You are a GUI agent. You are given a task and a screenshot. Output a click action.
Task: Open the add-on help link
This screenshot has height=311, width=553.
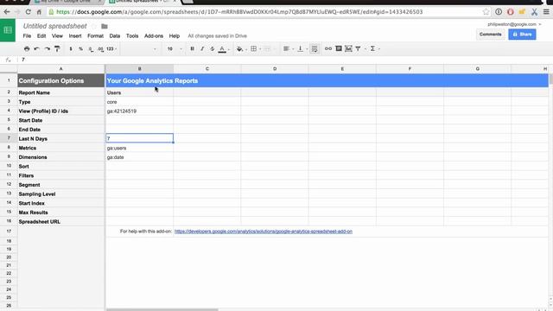click(x=263, y=232)
